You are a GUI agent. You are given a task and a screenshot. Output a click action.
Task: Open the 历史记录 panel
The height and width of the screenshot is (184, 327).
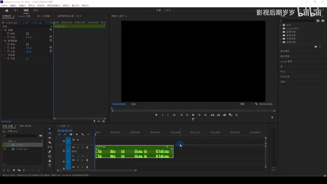(285, 77)
